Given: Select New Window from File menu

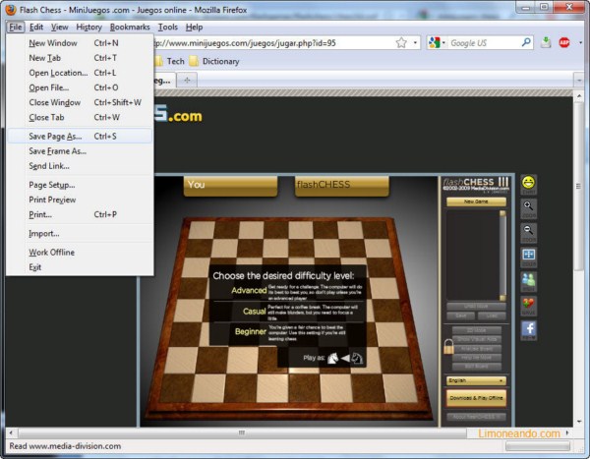Looking at the screenshot, I should pyautogui.click(x=80, y=43).
